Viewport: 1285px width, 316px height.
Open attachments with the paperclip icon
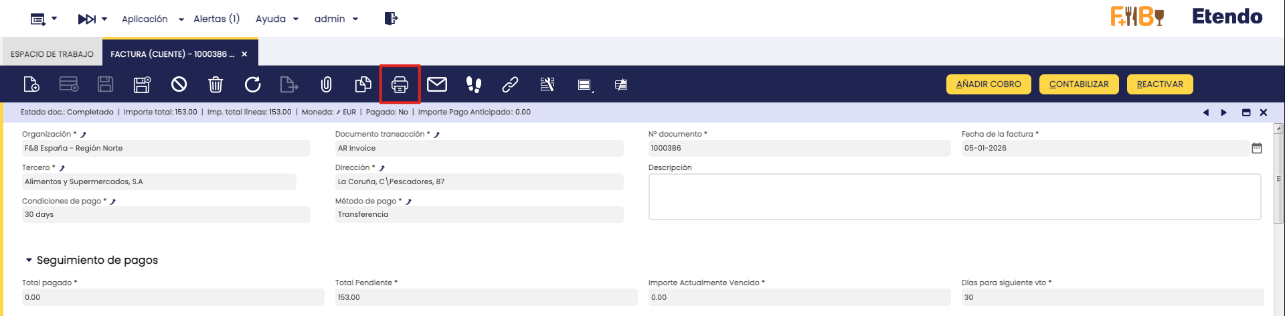(x=326, y=84)
